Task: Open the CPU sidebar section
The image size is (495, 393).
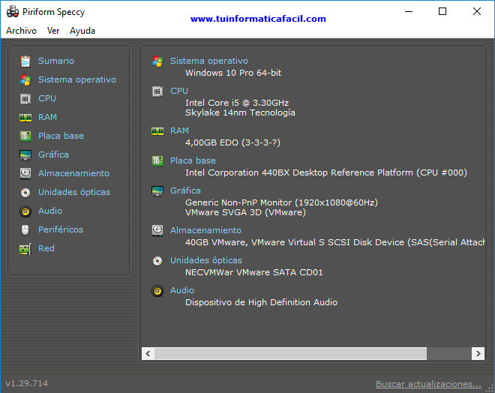Action: click(47, 98)
